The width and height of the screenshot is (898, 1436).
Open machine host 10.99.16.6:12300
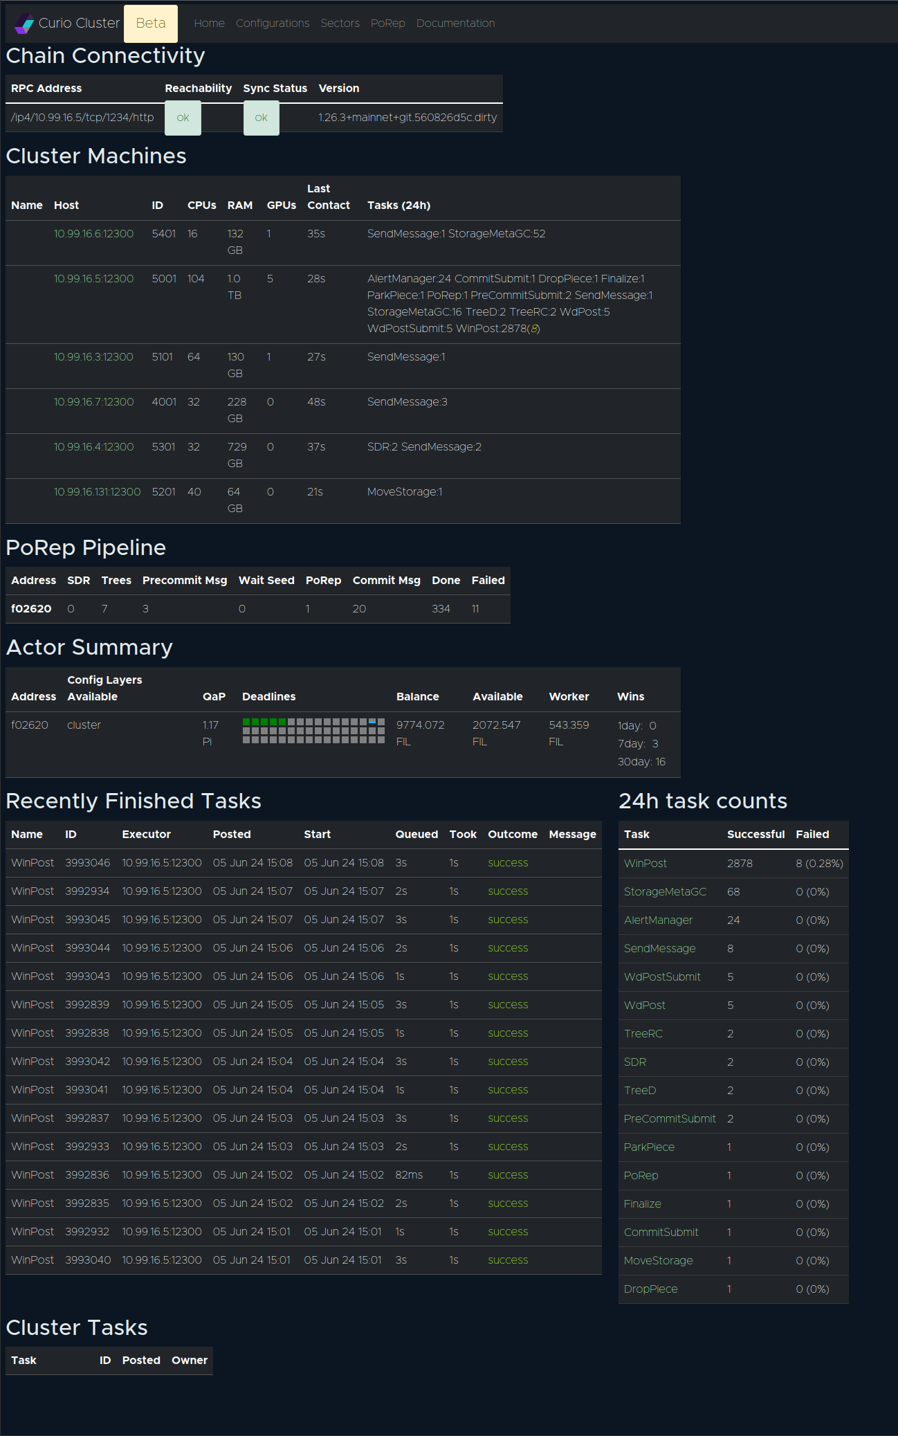coord(93,234)
